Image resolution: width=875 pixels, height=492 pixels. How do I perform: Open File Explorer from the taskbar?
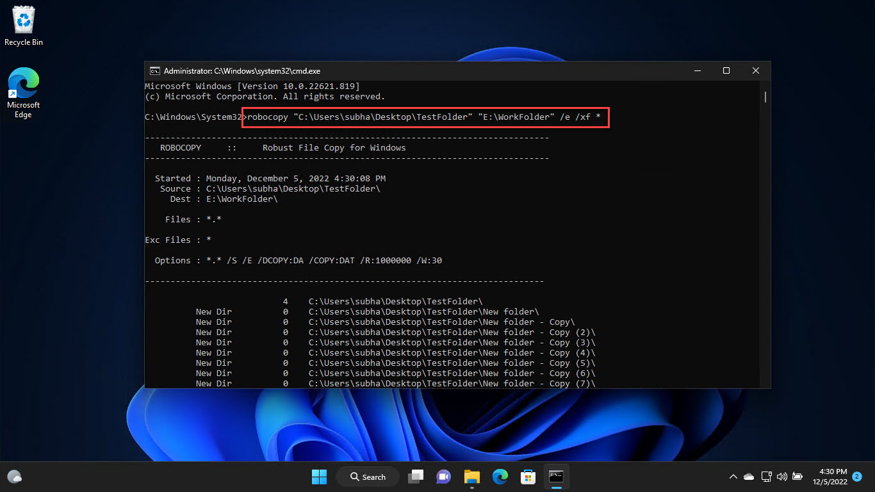click(472, 477)
